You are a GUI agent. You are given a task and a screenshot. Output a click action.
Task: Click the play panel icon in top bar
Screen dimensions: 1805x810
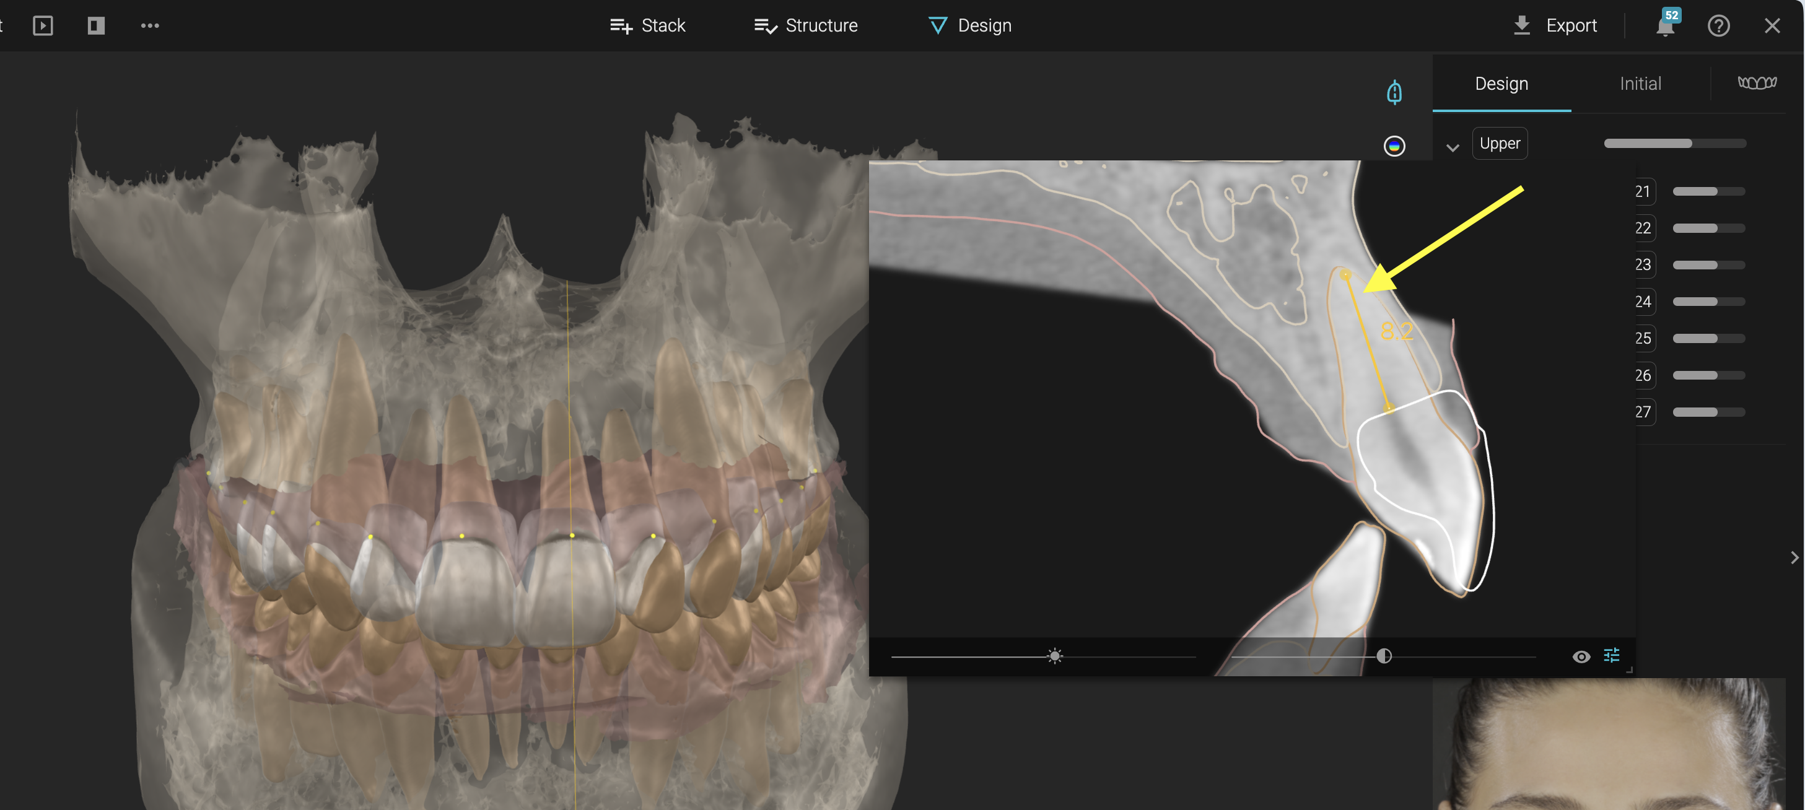click(43, 26)
